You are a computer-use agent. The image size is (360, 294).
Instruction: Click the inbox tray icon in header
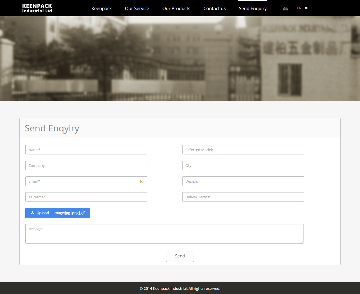(x=285, y=8)
